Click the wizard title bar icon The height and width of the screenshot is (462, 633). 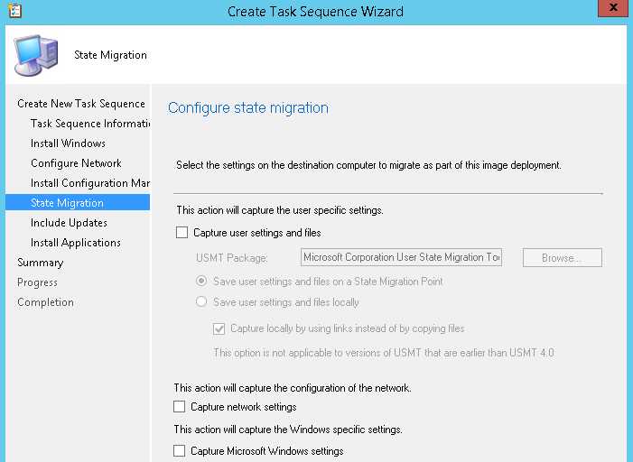pyautogui.click(x=14, y=11)
